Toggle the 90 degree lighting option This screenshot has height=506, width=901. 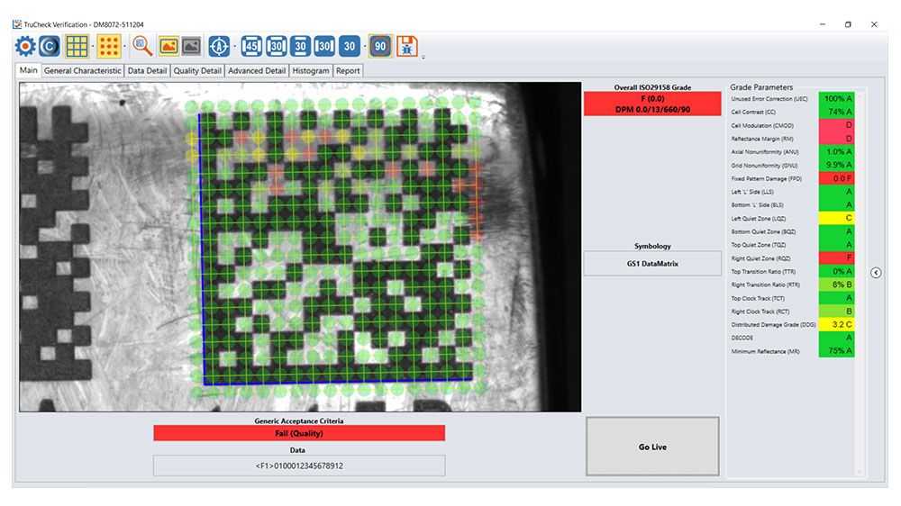(380, 46)
